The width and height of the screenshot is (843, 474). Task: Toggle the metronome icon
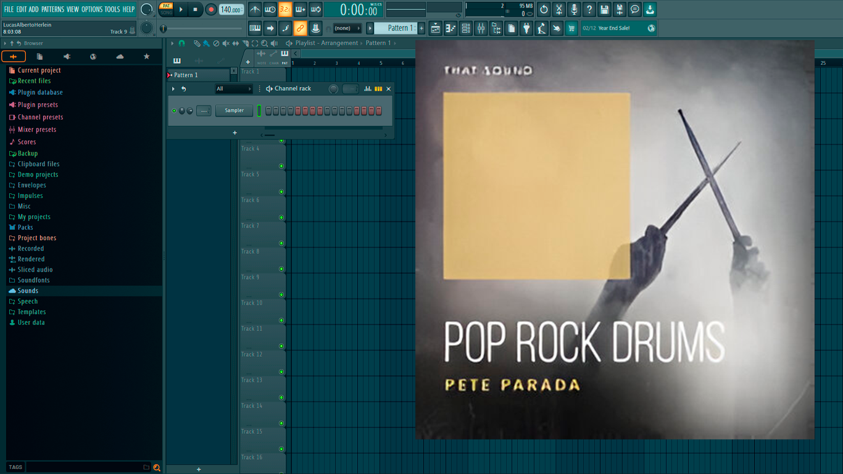[255, 9]
